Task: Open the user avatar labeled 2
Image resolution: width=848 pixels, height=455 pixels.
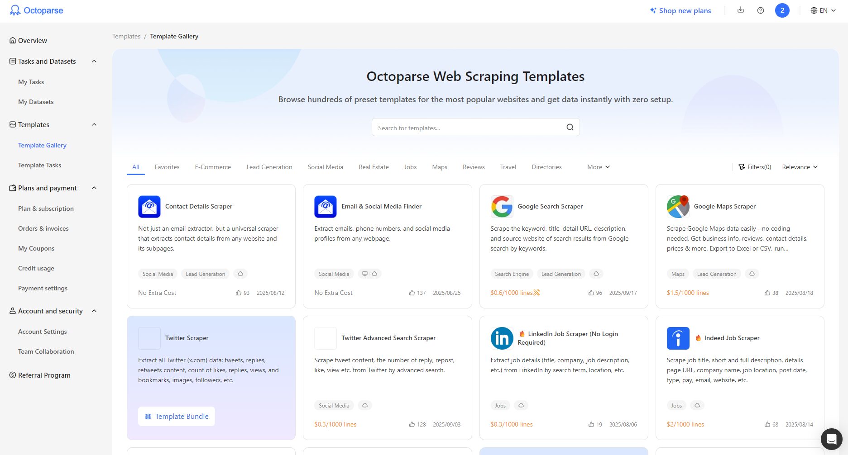Action: (782, 10)
